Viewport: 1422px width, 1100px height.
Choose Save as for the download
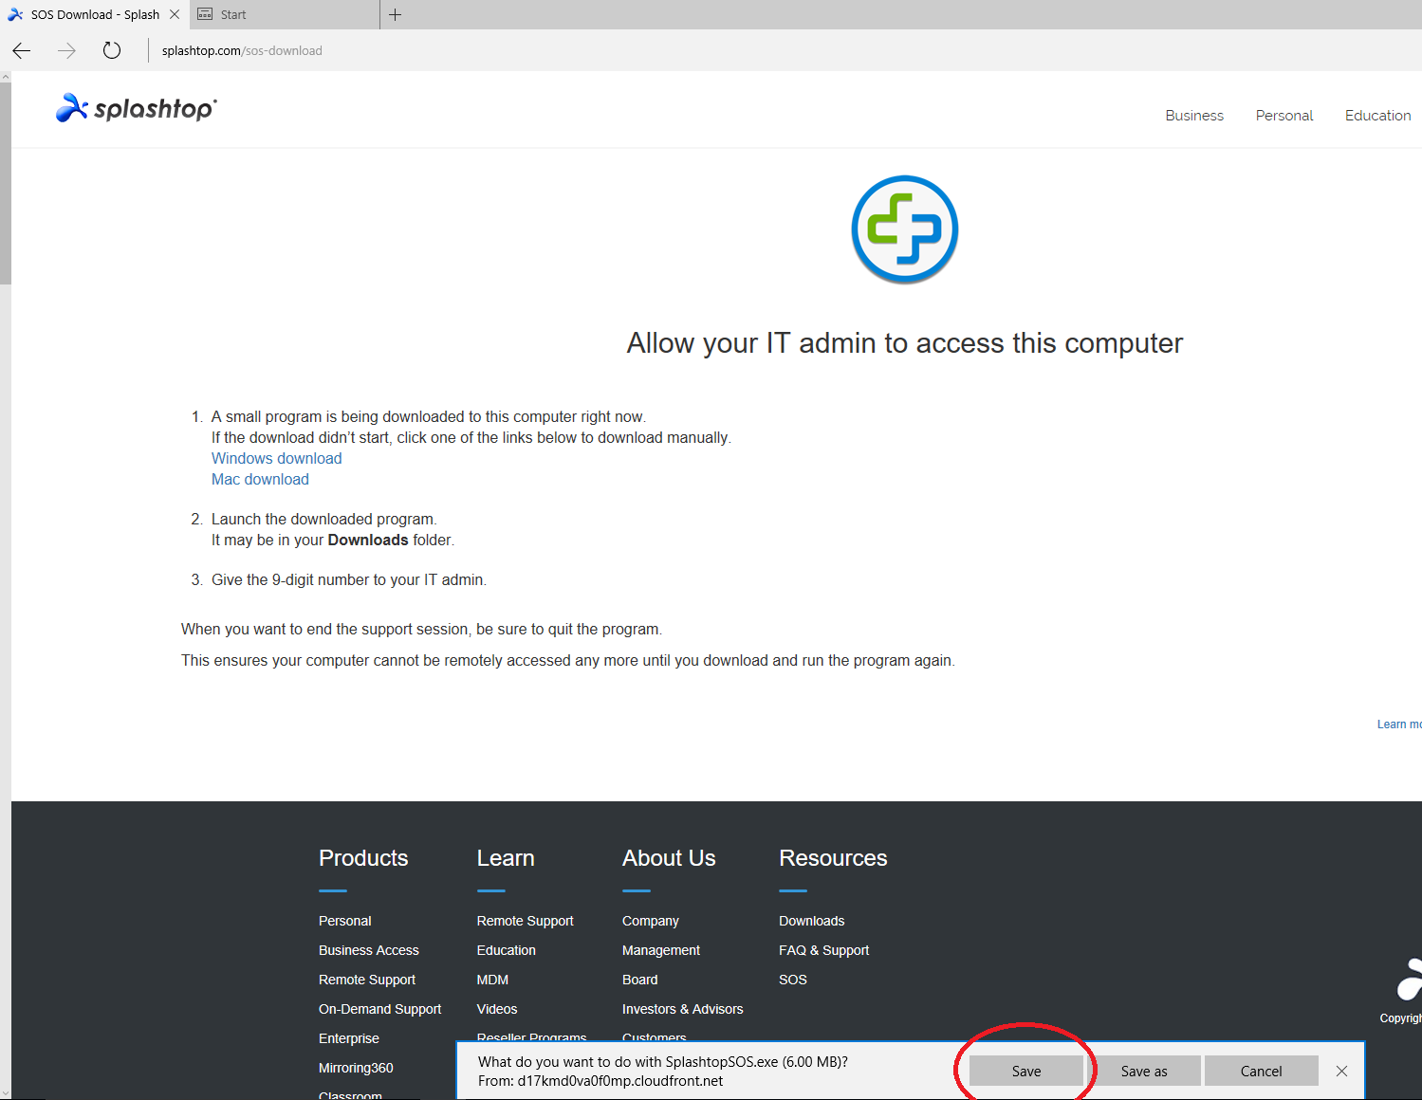click(1144, 1071)
